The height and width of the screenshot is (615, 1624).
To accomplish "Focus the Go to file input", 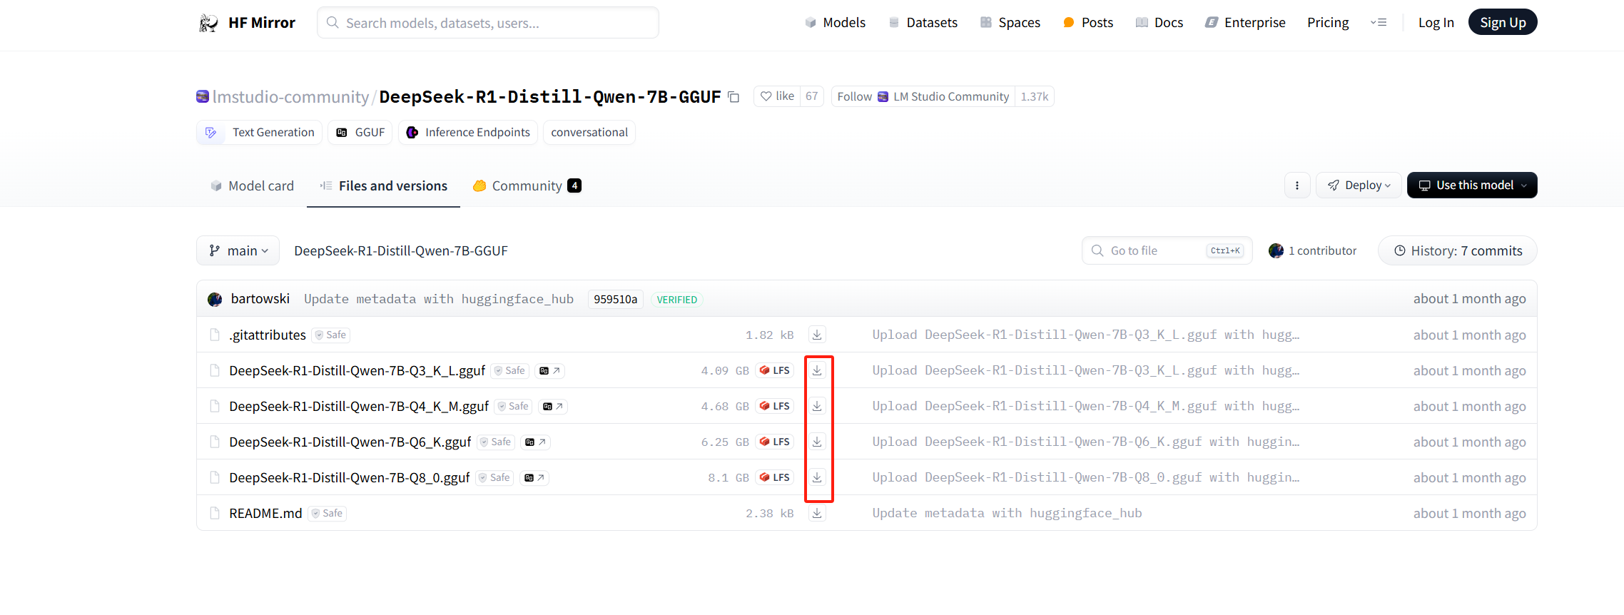I will pos(1167,251).
